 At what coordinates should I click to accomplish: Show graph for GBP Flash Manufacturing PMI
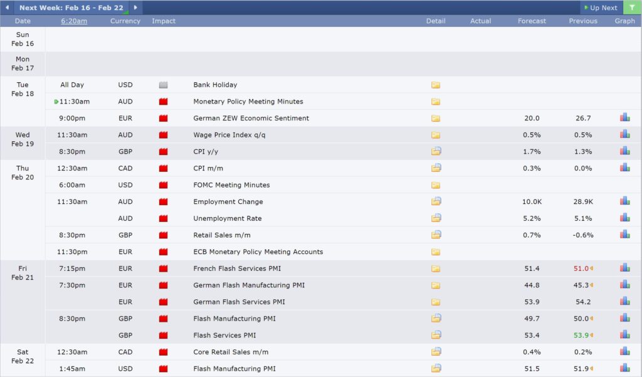[625, 319]
